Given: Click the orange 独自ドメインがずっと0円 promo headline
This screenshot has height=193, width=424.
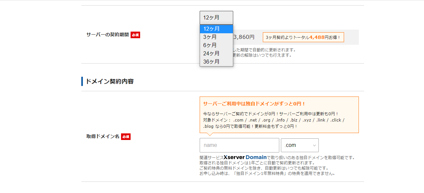Looking at the screenshot, I should click(254, 104).
